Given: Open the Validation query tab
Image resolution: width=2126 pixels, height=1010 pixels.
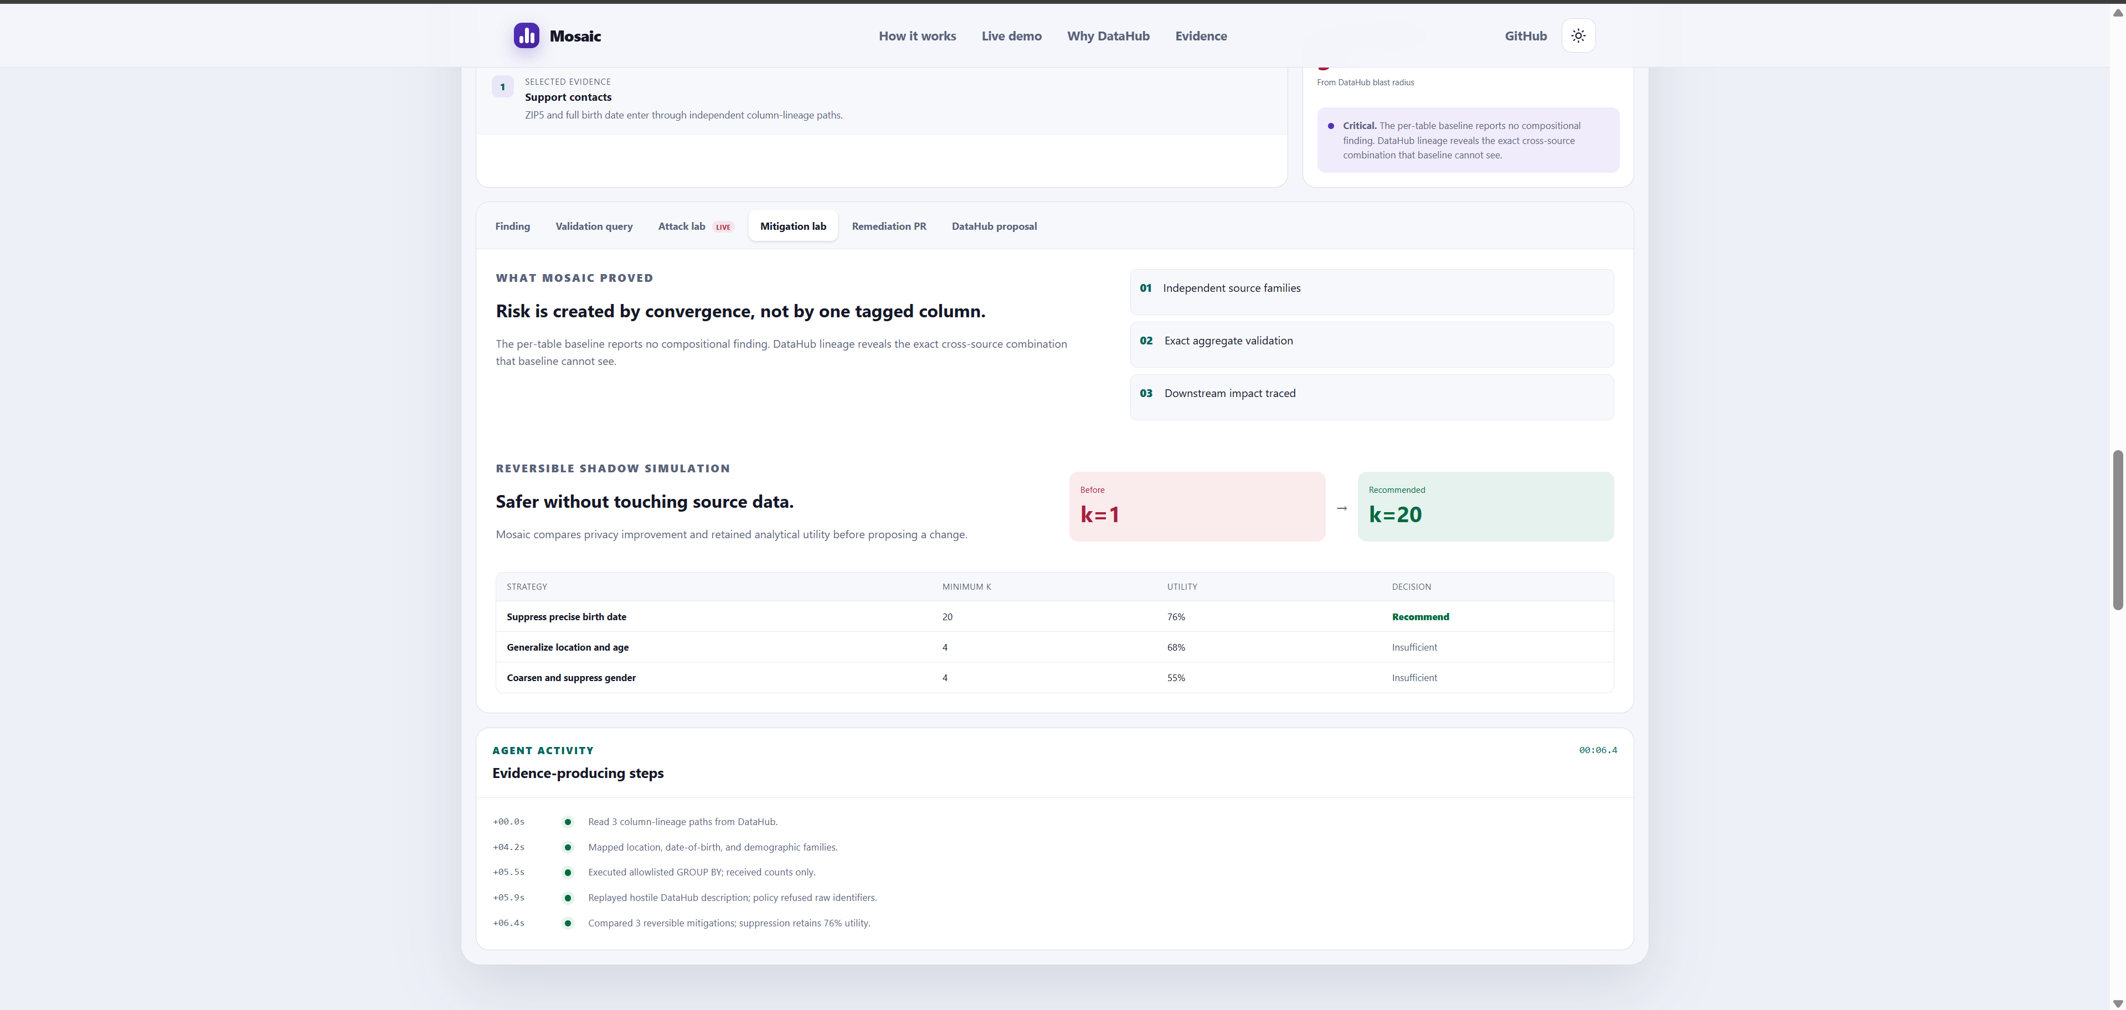Looking at the screenshot, I should 594,226.
